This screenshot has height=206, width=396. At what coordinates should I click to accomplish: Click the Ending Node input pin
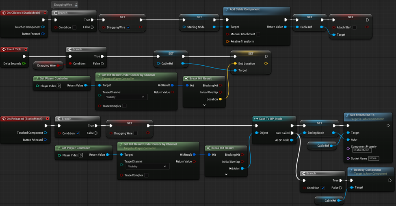point(305,133)
